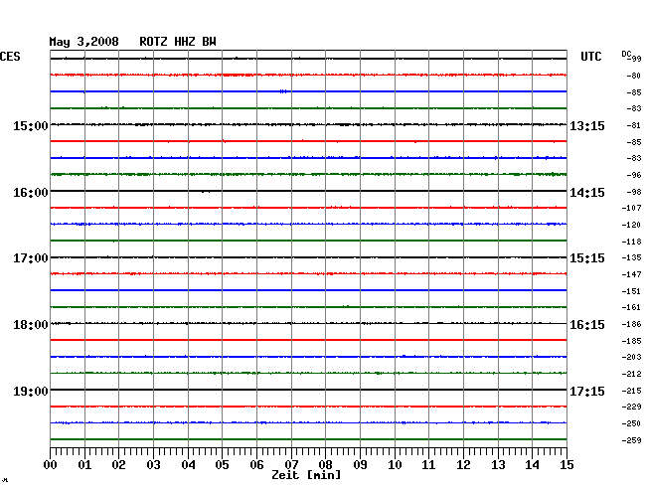Click the 'CES' time zone label

pyautogui.click(x=10, y=57)
